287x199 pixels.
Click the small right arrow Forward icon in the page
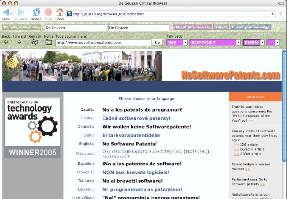(19, 42)
